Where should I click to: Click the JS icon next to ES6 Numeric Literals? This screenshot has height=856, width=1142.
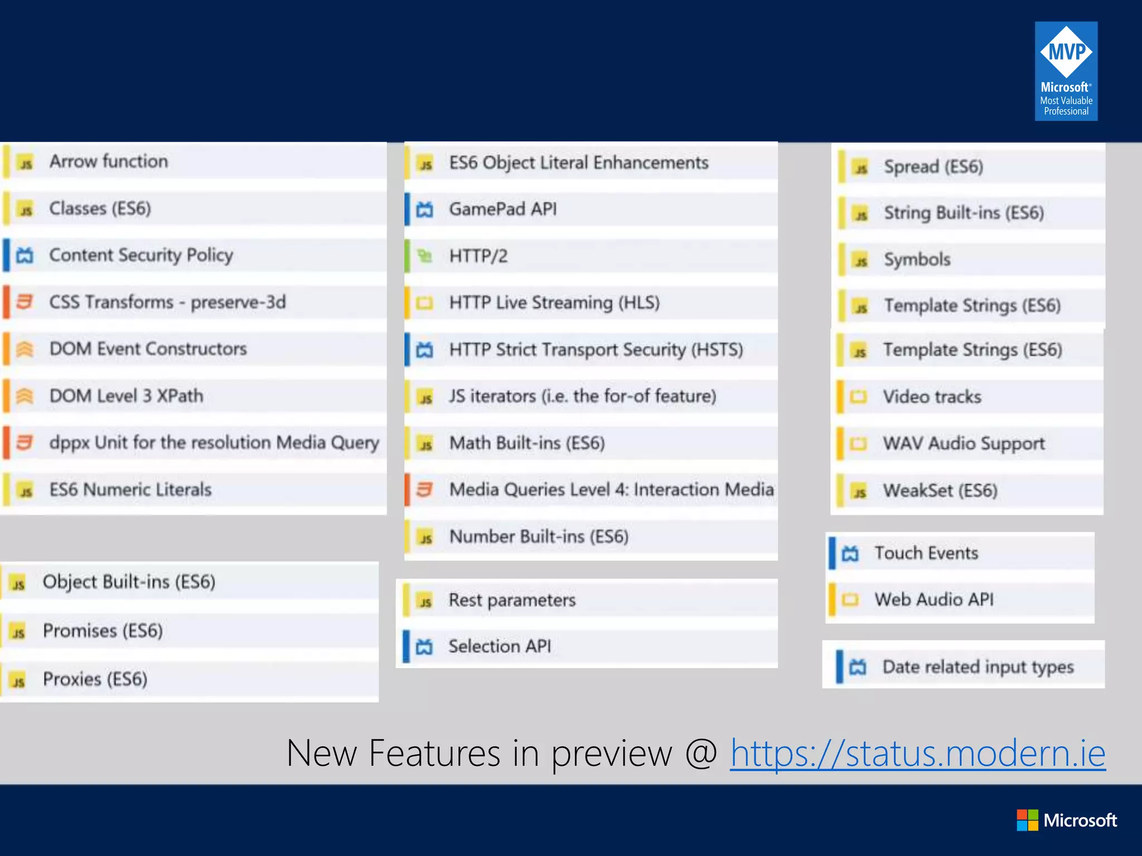pos(26,491)
